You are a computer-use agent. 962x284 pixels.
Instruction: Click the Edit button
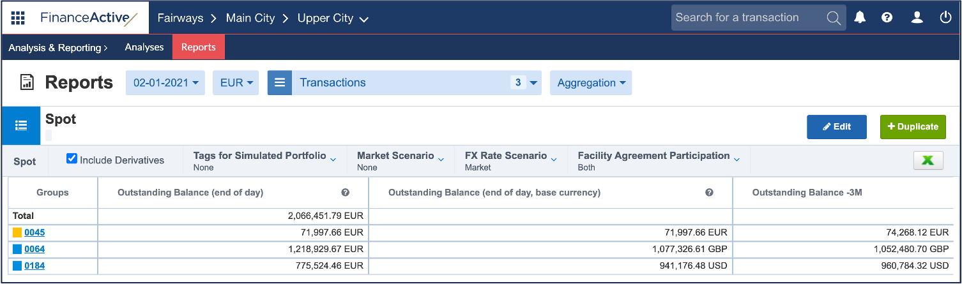[x=836, y=126]
